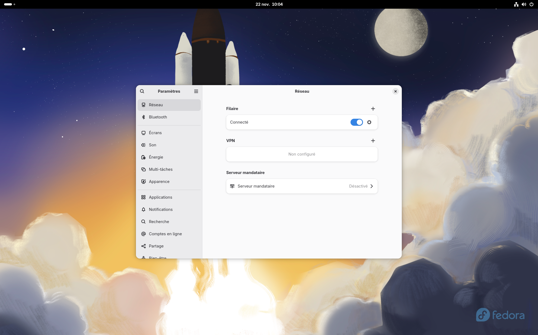Image resolution: width=538 pixels, height=335 pixels.
Task: Open Énergie settings panel
Action: click(x=156, y=157)
